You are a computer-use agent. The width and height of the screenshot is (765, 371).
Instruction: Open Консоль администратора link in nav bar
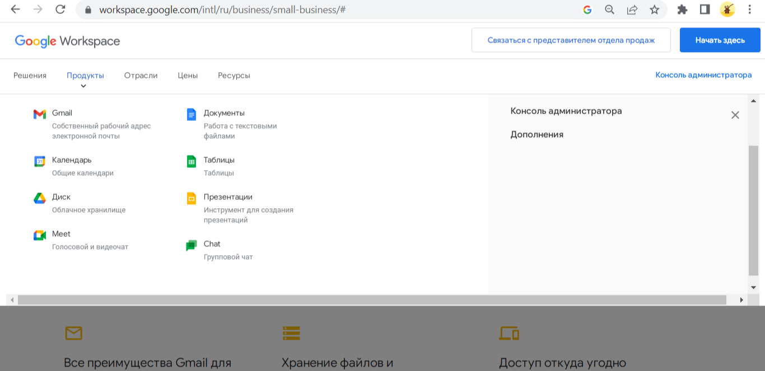tap(703, 75)
